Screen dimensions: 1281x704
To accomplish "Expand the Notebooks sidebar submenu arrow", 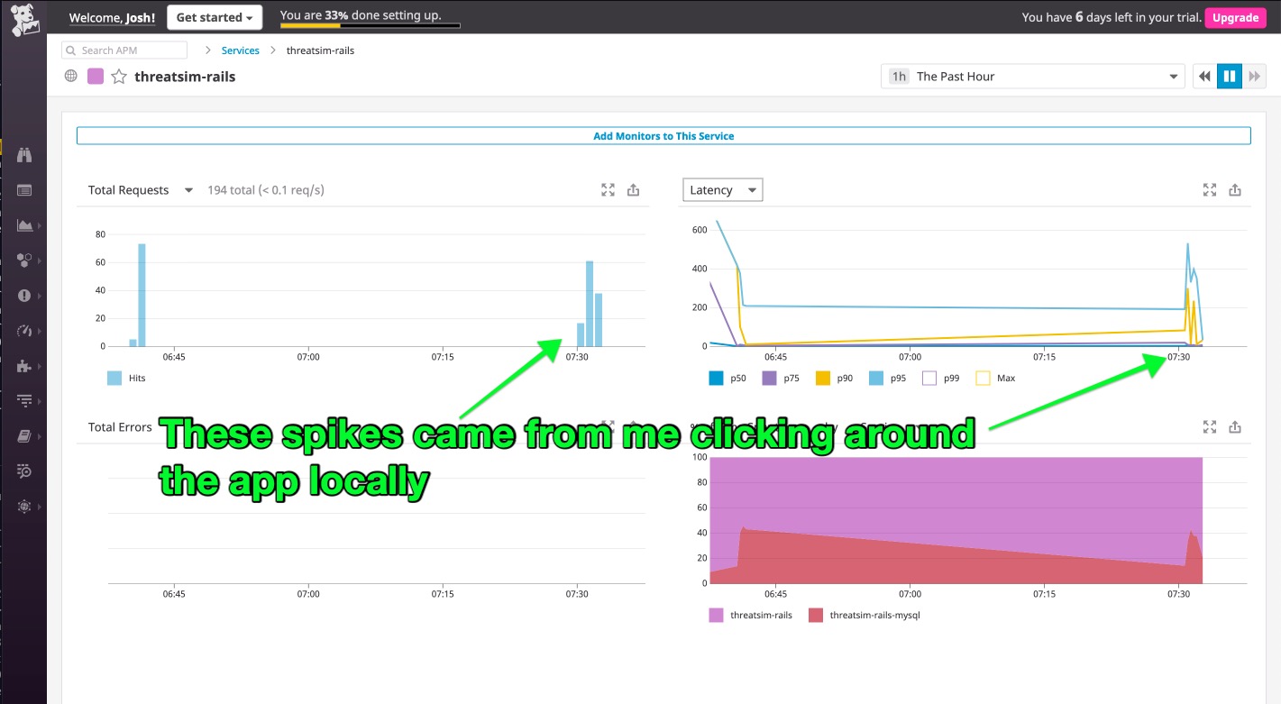I will (x=41, y=435).
